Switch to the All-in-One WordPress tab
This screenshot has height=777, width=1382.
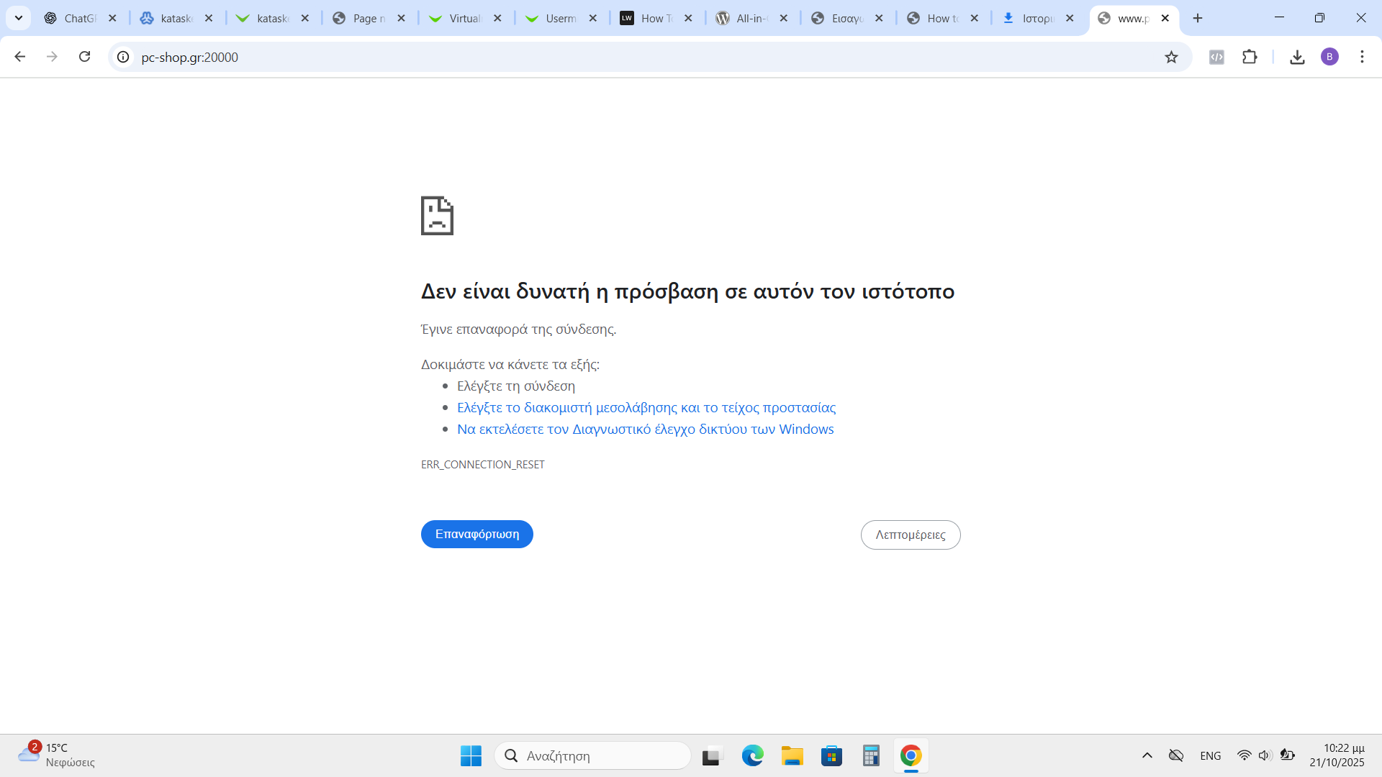tap(745, 18)
